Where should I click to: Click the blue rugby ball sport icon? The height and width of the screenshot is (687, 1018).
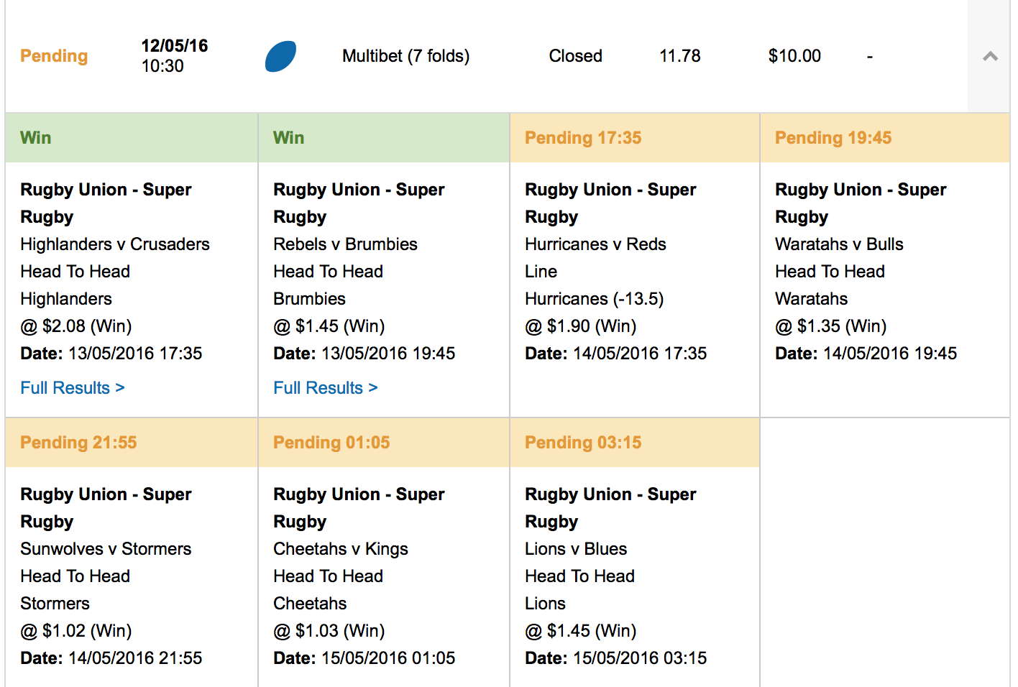click(280, 57)
